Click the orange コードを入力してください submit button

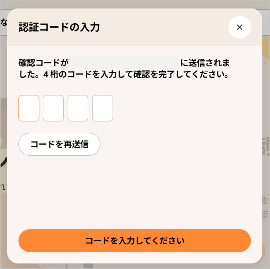click(x=135, y=240)
